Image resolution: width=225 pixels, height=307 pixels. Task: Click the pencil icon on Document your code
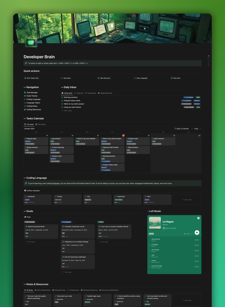(x=56, y=296)
